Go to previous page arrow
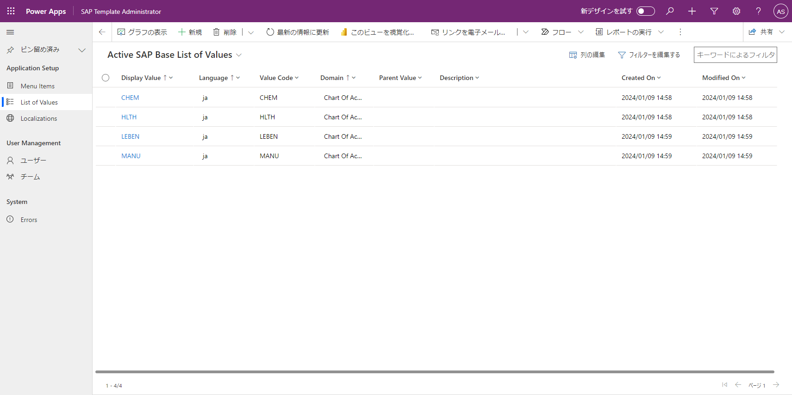Viewport: 792px width, 395px height. coord(738,385)
